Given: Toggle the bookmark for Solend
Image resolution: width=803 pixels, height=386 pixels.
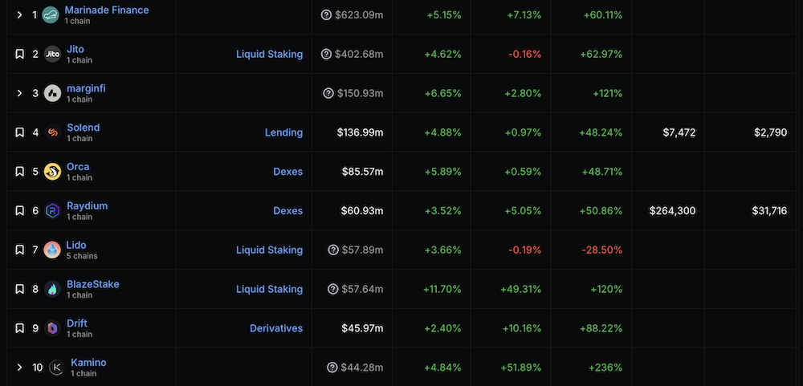Looking at the screenshot, I should tap(19, 132).
